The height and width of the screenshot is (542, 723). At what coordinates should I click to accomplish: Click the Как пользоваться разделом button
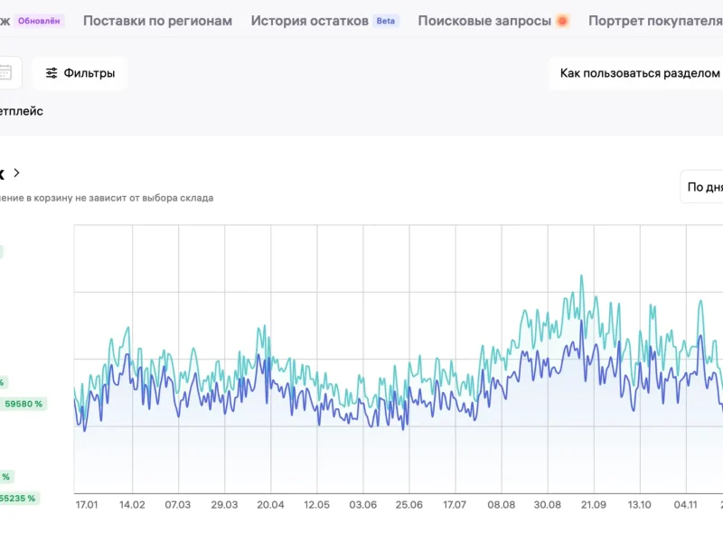[639, 73]
